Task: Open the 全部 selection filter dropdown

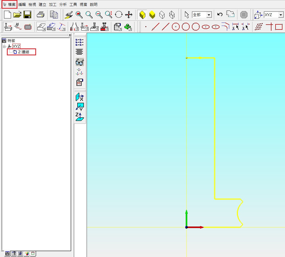Action: click(209, 15)
